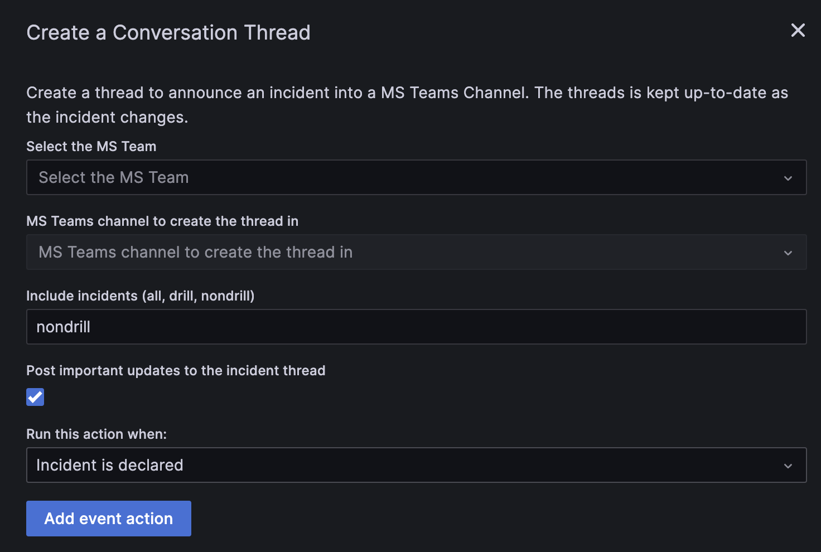
Task: Click the arrow in the 'Select the MS Team' field
Action: click(788, 178)
